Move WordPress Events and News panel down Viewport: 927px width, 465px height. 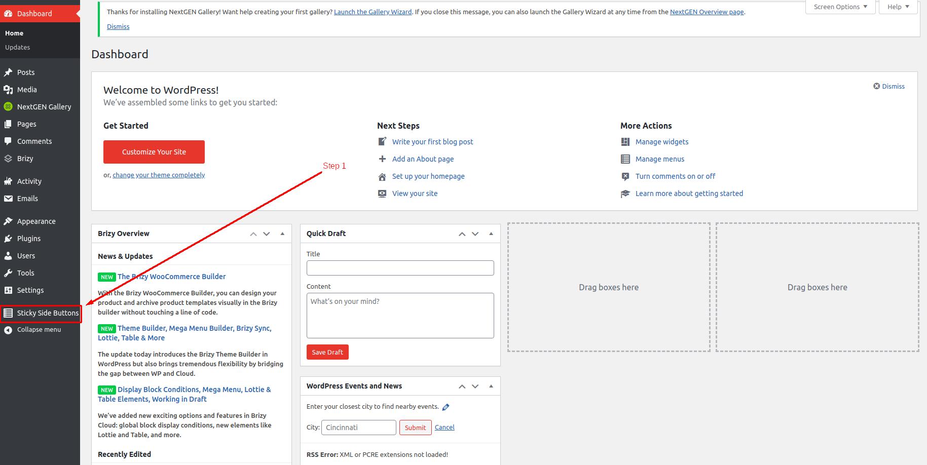[475, 386]
